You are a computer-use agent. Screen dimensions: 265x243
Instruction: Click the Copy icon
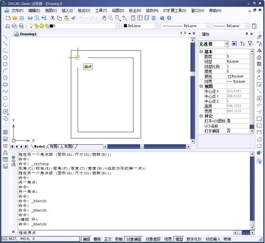[59, 18]
